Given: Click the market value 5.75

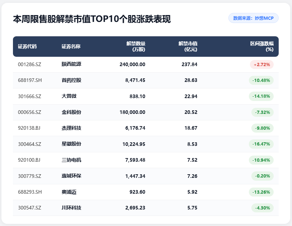Looking at the screenshot, I should (192, 208).
